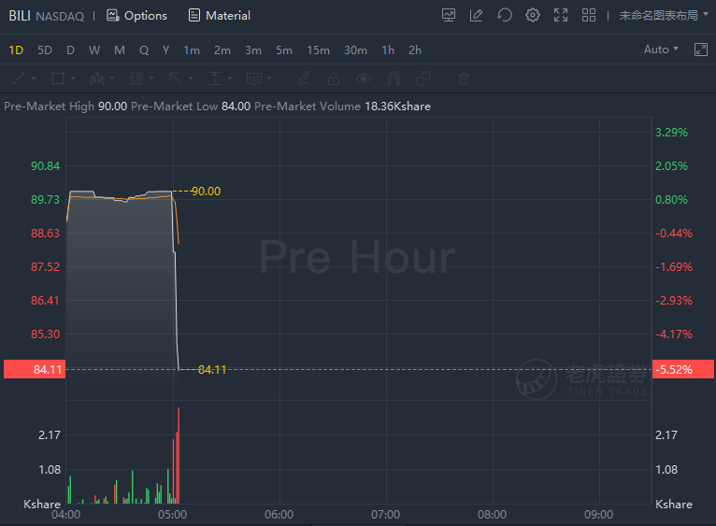Click the red -5.52% change label
The width and height of the screenshot is (716, 526).
pos(683,369)
